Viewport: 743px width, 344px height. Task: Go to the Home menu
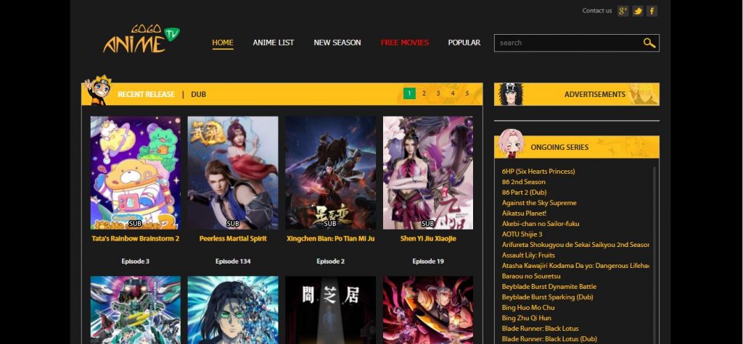point(223,43)
